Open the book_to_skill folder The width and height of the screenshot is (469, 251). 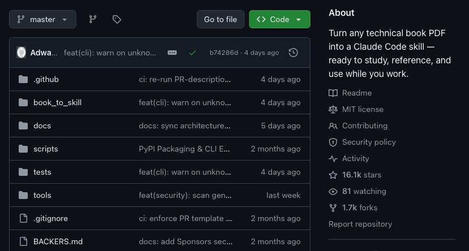point(57,103)
